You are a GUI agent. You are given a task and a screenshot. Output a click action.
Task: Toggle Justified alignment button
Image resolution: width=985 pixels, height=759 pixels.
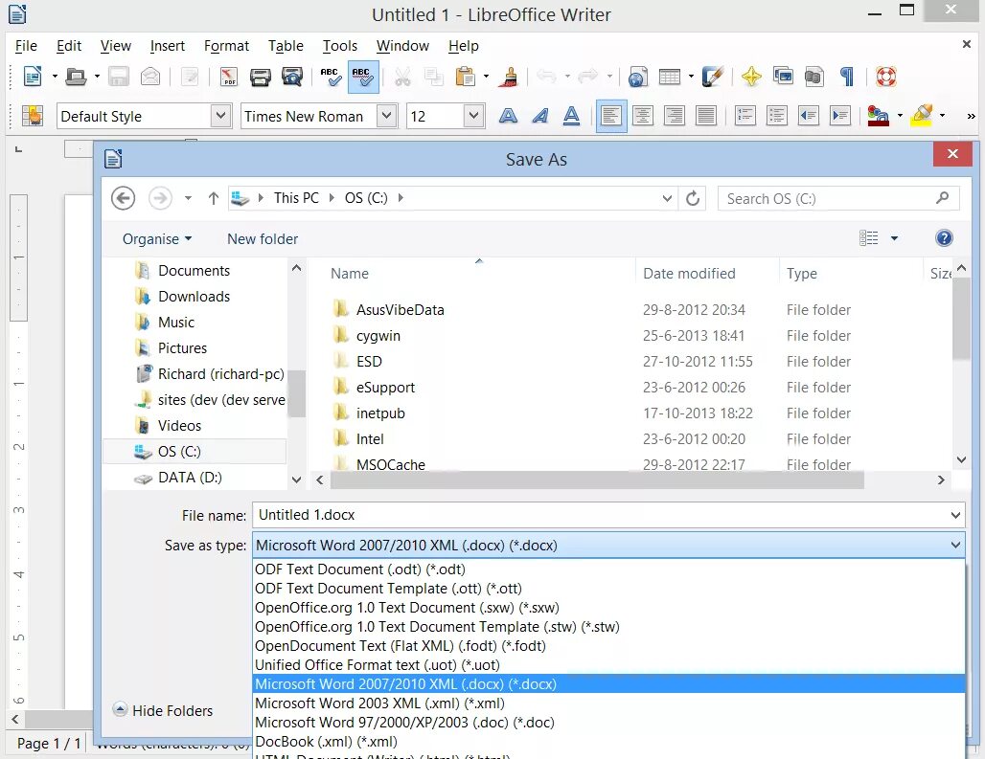[706, 116]
